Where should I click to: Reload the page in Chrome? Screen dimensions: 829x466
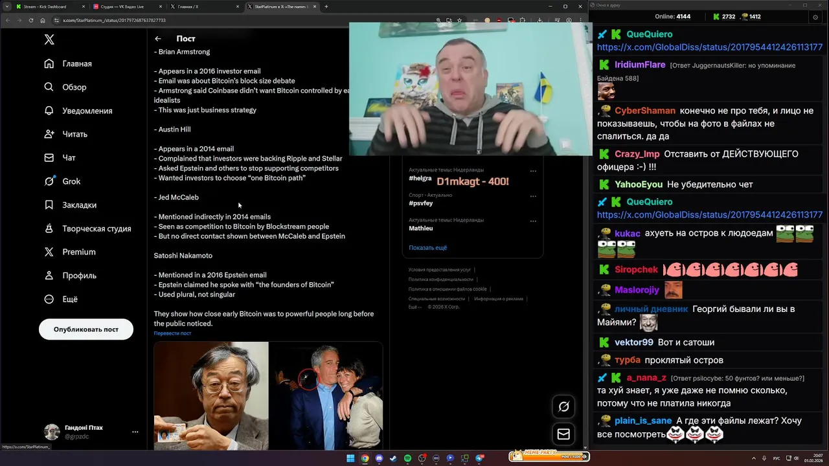coord(31,20)
